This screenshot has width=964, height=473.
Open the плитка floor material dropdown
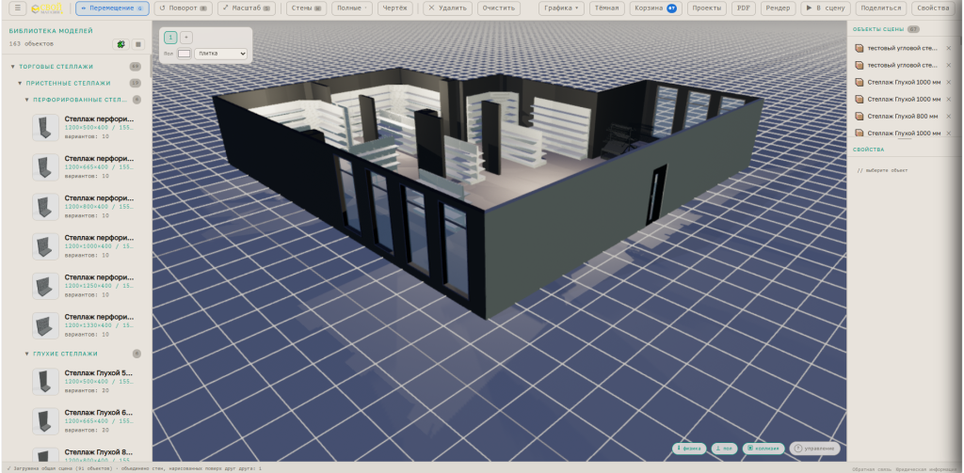220,54
